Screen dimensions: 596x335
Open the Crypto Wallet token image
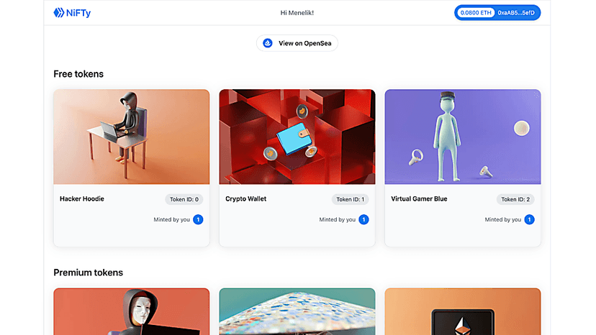click(297, 137)
